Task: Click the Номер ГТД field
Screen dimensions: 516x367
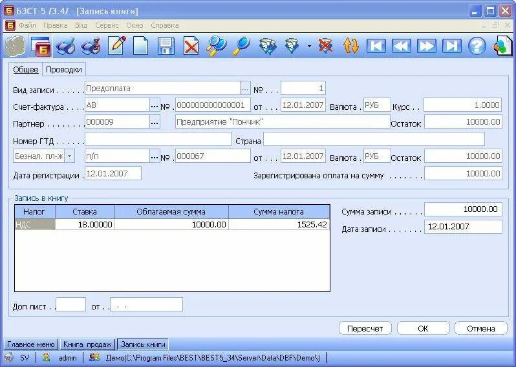Action: click(x=158, y=140)
